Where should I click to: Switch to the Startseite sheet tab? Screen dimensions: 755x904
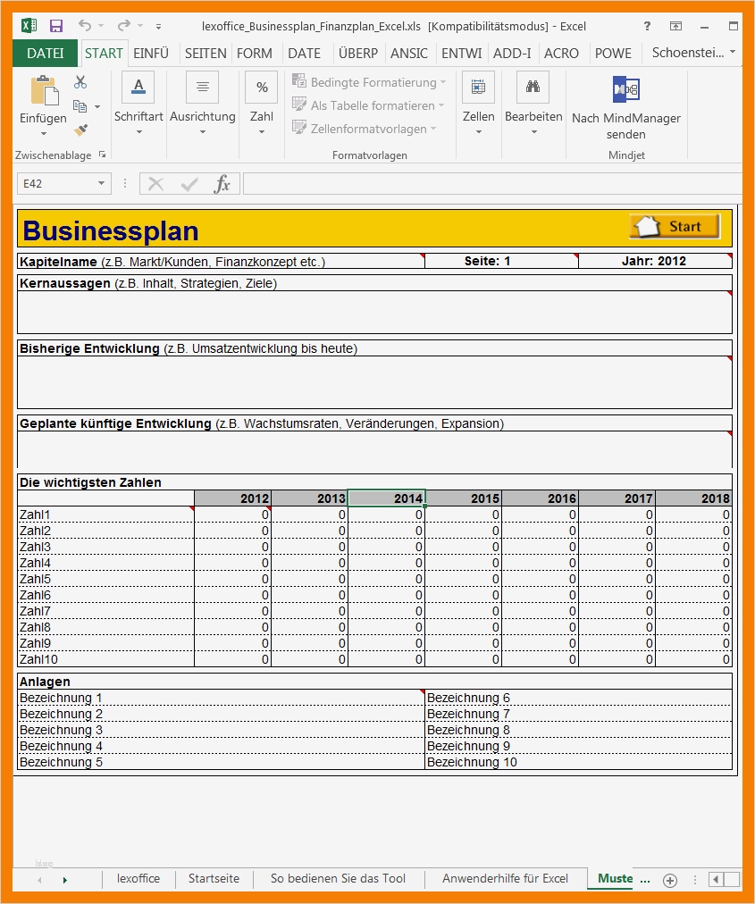(214, 879)
